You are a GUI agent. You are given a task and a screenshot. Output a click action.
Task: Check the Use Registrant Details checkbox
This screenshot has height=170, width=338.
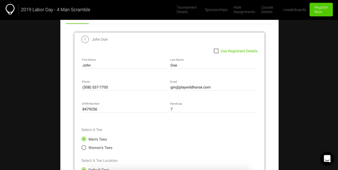[216, 51]
